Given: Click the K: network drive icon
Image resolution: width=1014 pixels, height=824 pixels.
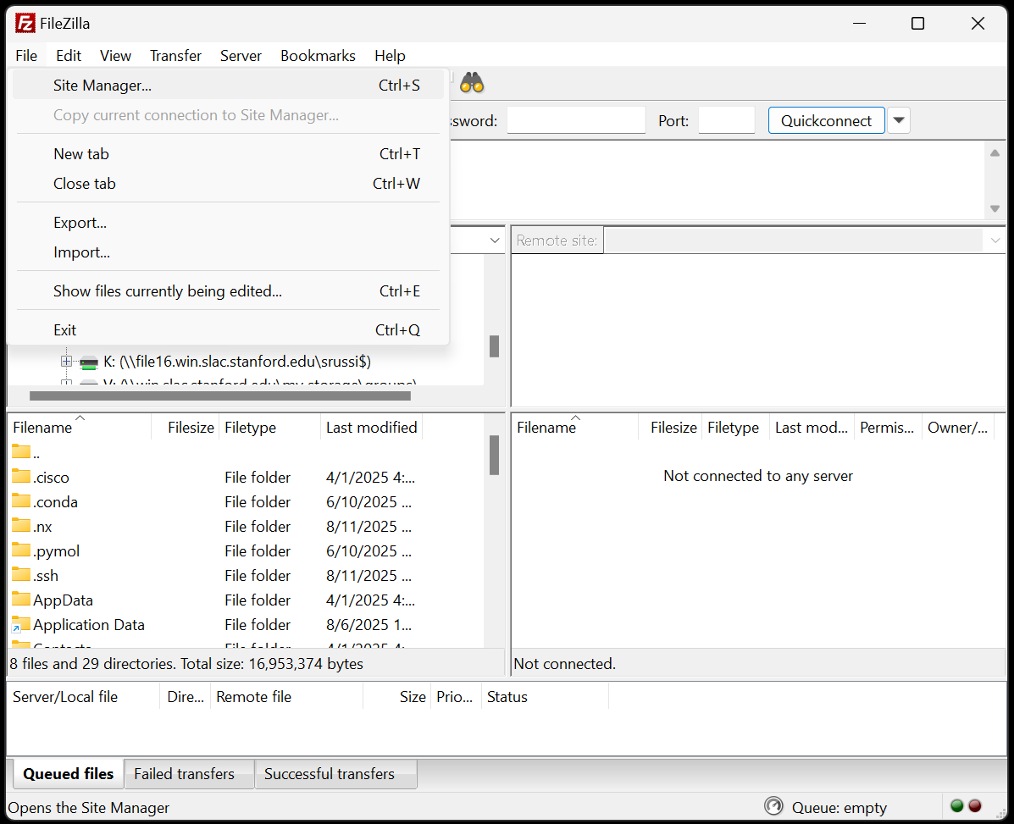Looking at the screenshot, I should tap(89, 362).
